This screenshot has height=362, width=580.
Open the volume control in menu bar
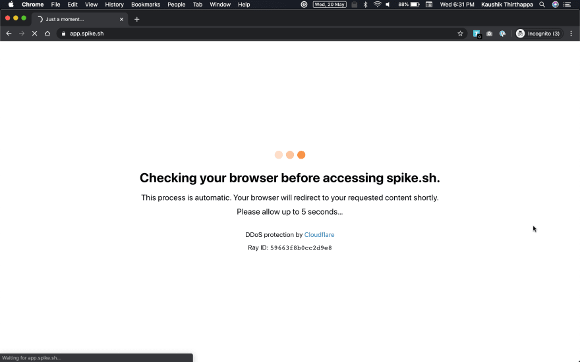388,5
